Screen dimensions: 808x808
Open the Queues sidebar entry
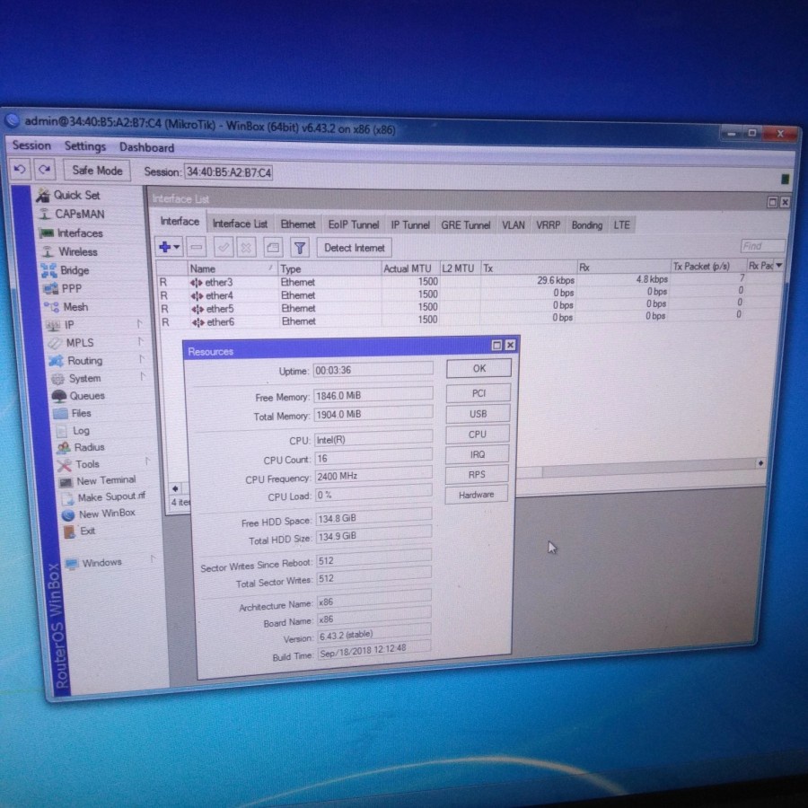coord(87,396)
